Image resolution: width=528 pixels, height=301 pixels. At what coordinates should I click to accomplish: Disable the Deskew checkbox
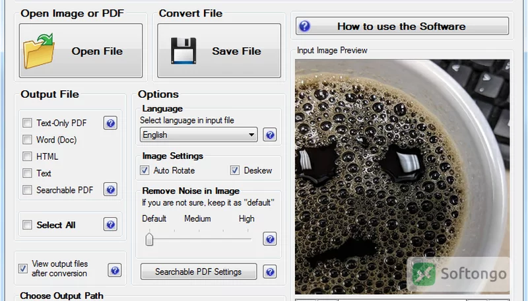(x=235, y=170)
